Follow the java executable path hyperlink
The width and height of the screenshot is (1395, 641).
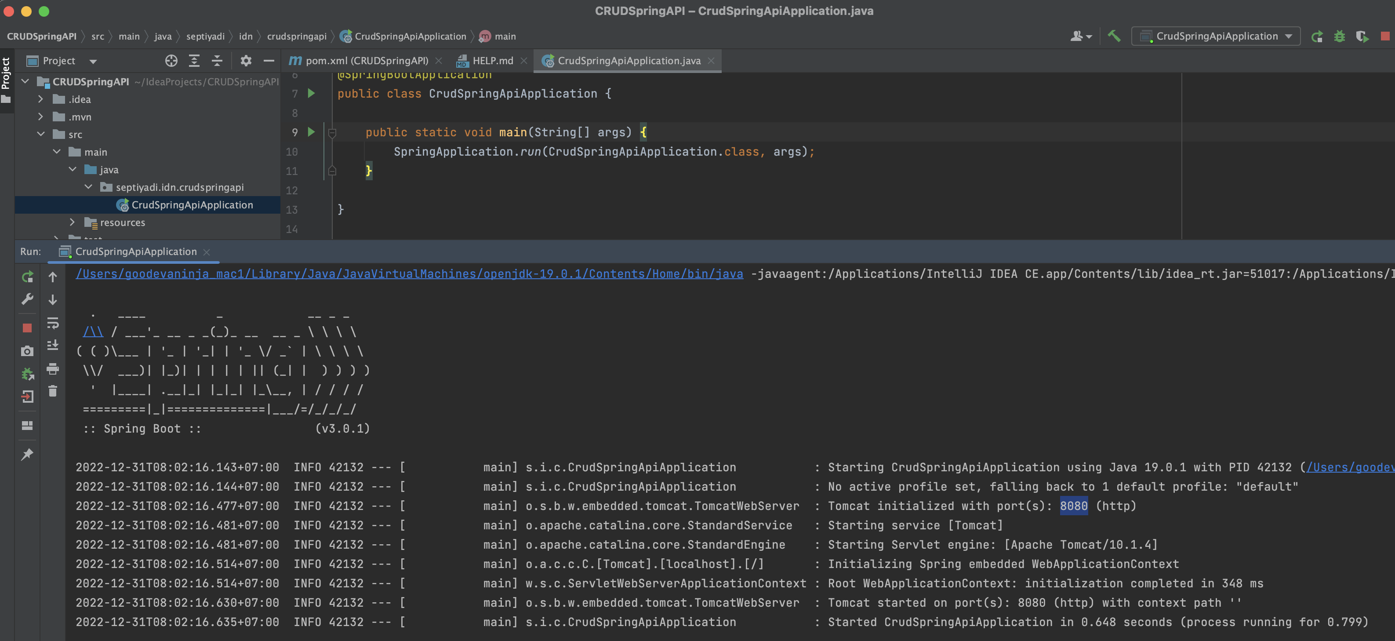pyautogui.click(x=409, y=273)
